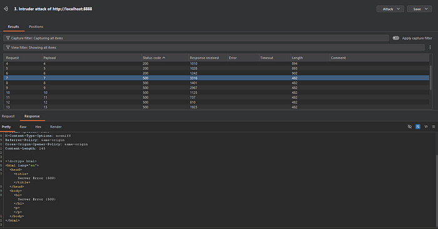Enable the Apply capture filter switch
This screenshot has width=438, height=229.
coord(396,38)
